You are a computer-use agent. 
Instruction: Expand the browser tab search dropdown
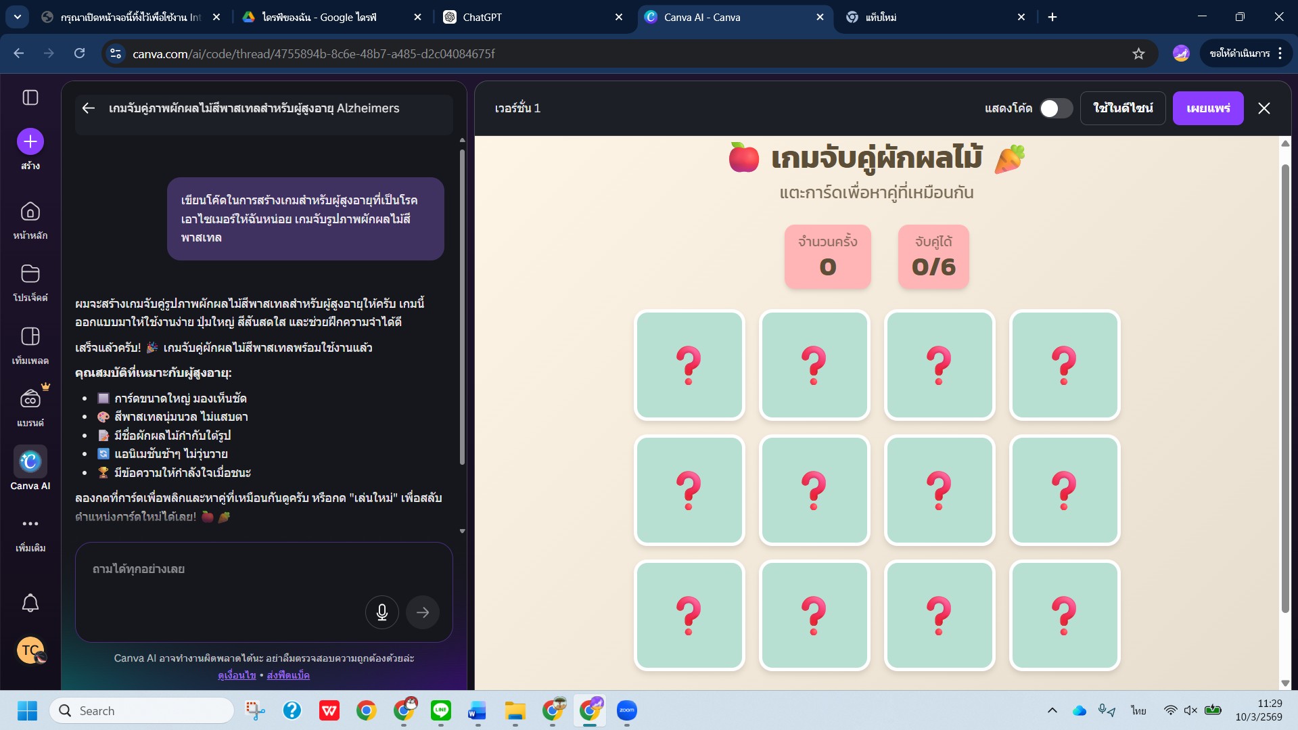click(17, 17)
